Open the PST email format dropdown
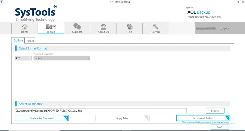 pyautogui.click(x=23, y=58)
